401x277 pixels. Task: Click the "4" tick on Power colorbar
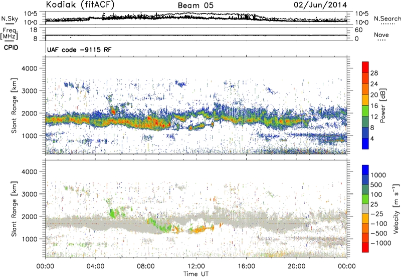tap(372, 138)
